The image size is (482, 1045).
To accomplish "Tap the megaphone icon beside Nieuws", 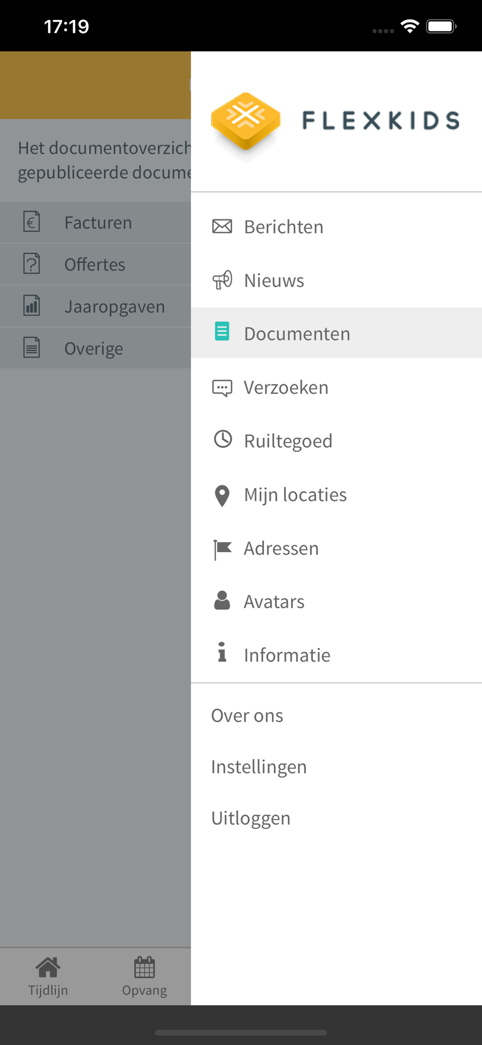I will coord(222,280).
